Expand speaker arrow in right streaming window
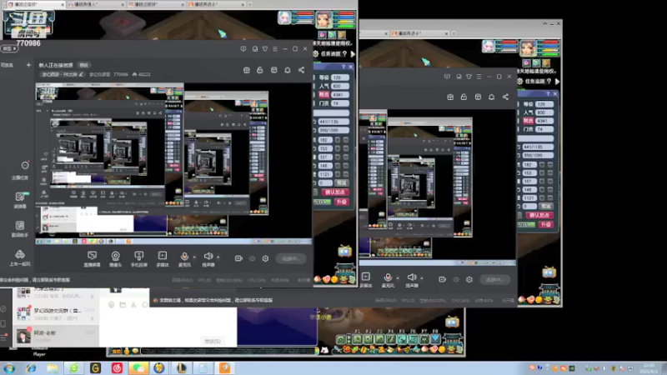 click(422, 278)
